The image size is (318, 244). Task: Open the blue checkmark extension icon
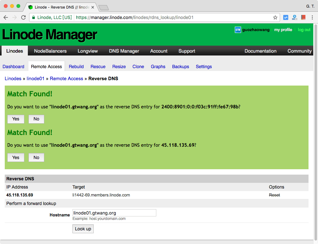tap(286, 17)
